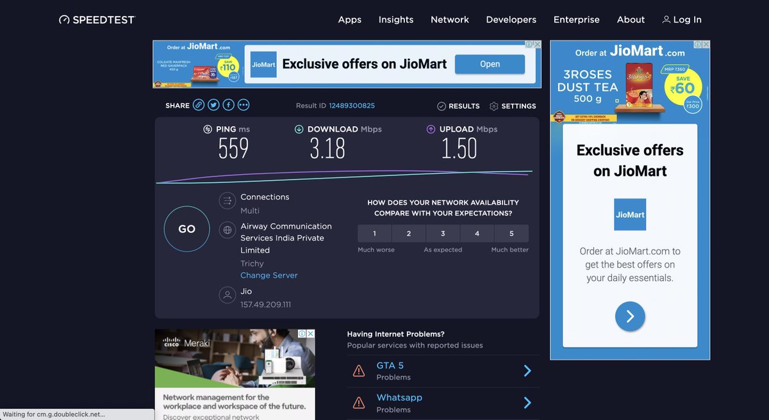This screenshot has width=769, height=420.
Task: Open the About menu
Action: pyautogui.click(x=631, y=20)
